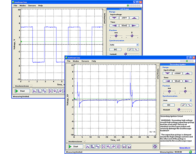This screenshot has width=196, height=154.
Task: Decrease input voltage range in Secondary Ignition panel
Action: (x=167, y=74)
